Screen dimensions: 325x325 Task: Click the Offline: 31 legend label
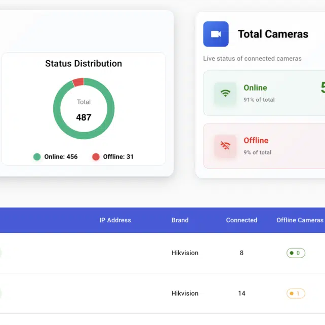(x=118, y=157)
